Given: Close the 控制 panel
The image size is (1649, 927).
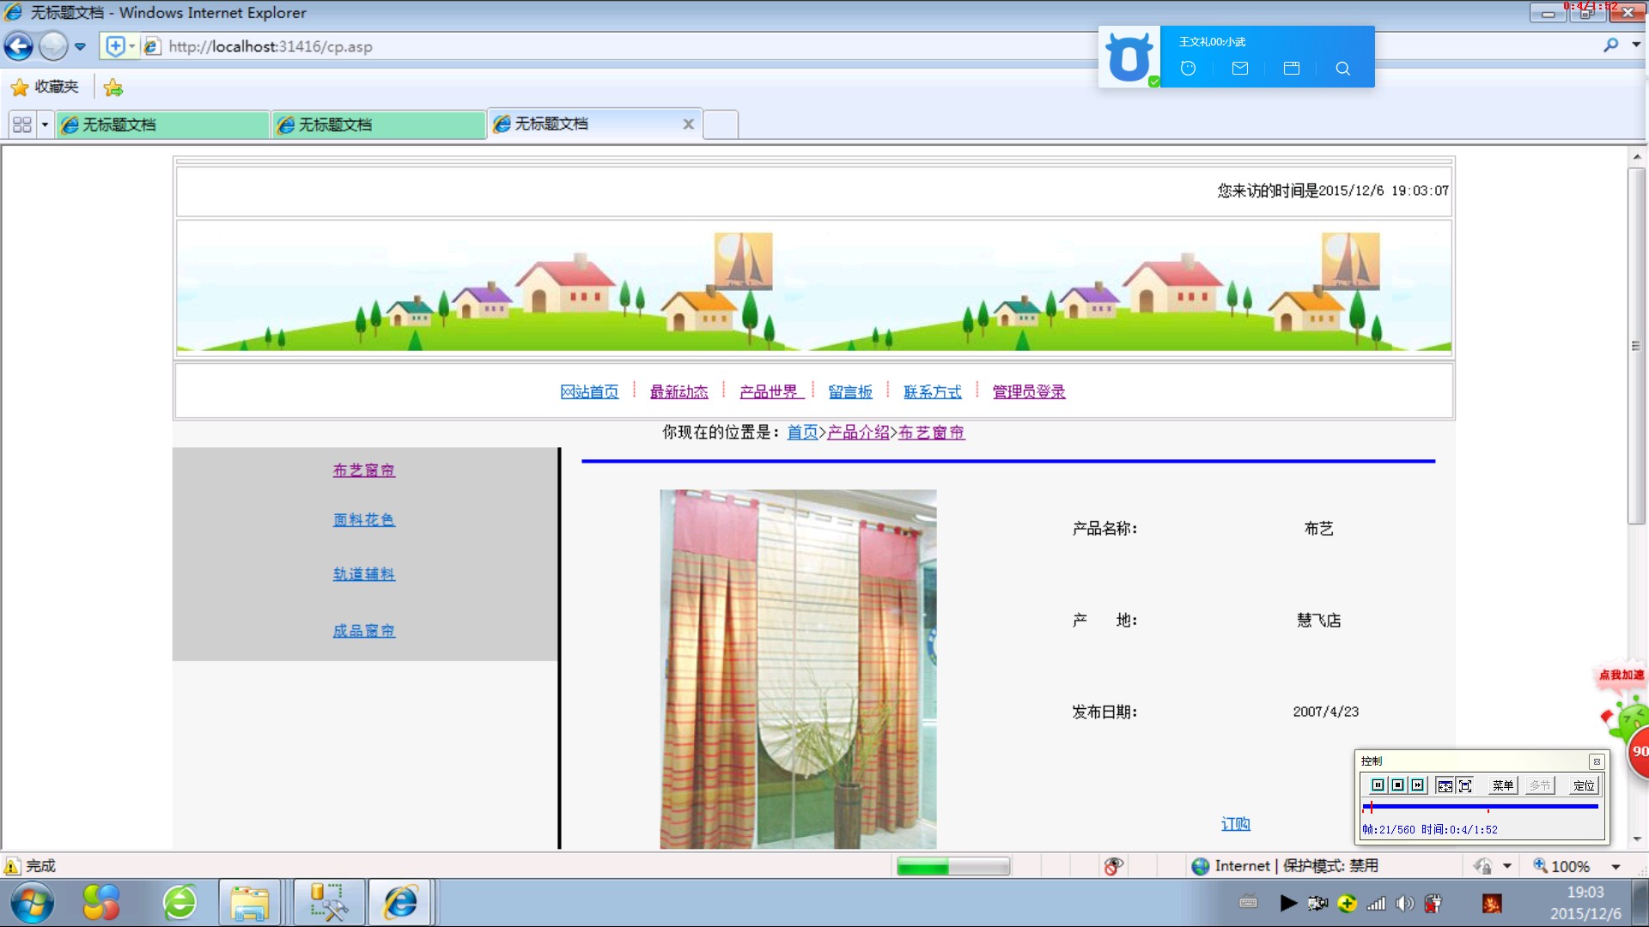Looking at the screenshot, I should click(1597, 761).
